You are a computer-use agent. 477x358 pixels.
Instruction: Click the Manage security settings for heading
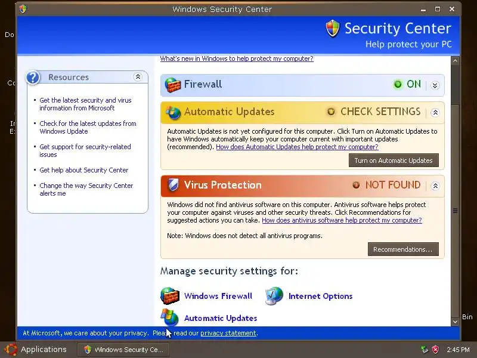(x=229, y=271)
